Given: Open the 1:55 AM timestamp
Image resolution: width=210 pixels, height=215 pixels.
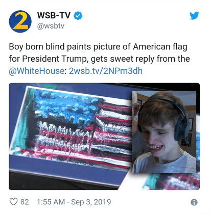Looking at the screenshot, I should (51, 202).
